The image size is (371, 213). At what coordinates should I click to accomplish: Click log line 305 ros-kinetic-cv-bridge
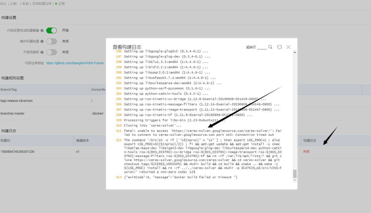[x=195, y=99]
